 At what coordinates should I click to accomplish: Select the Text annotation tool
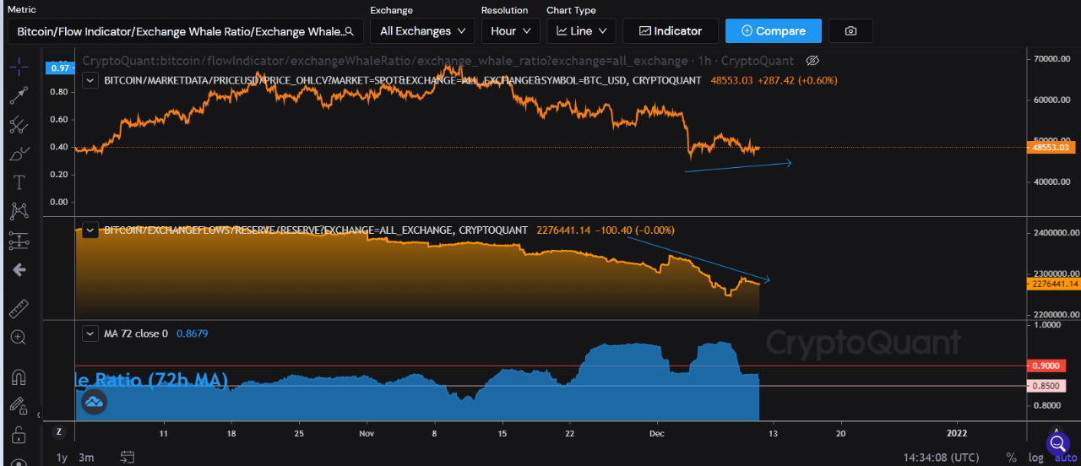point(19,182)
